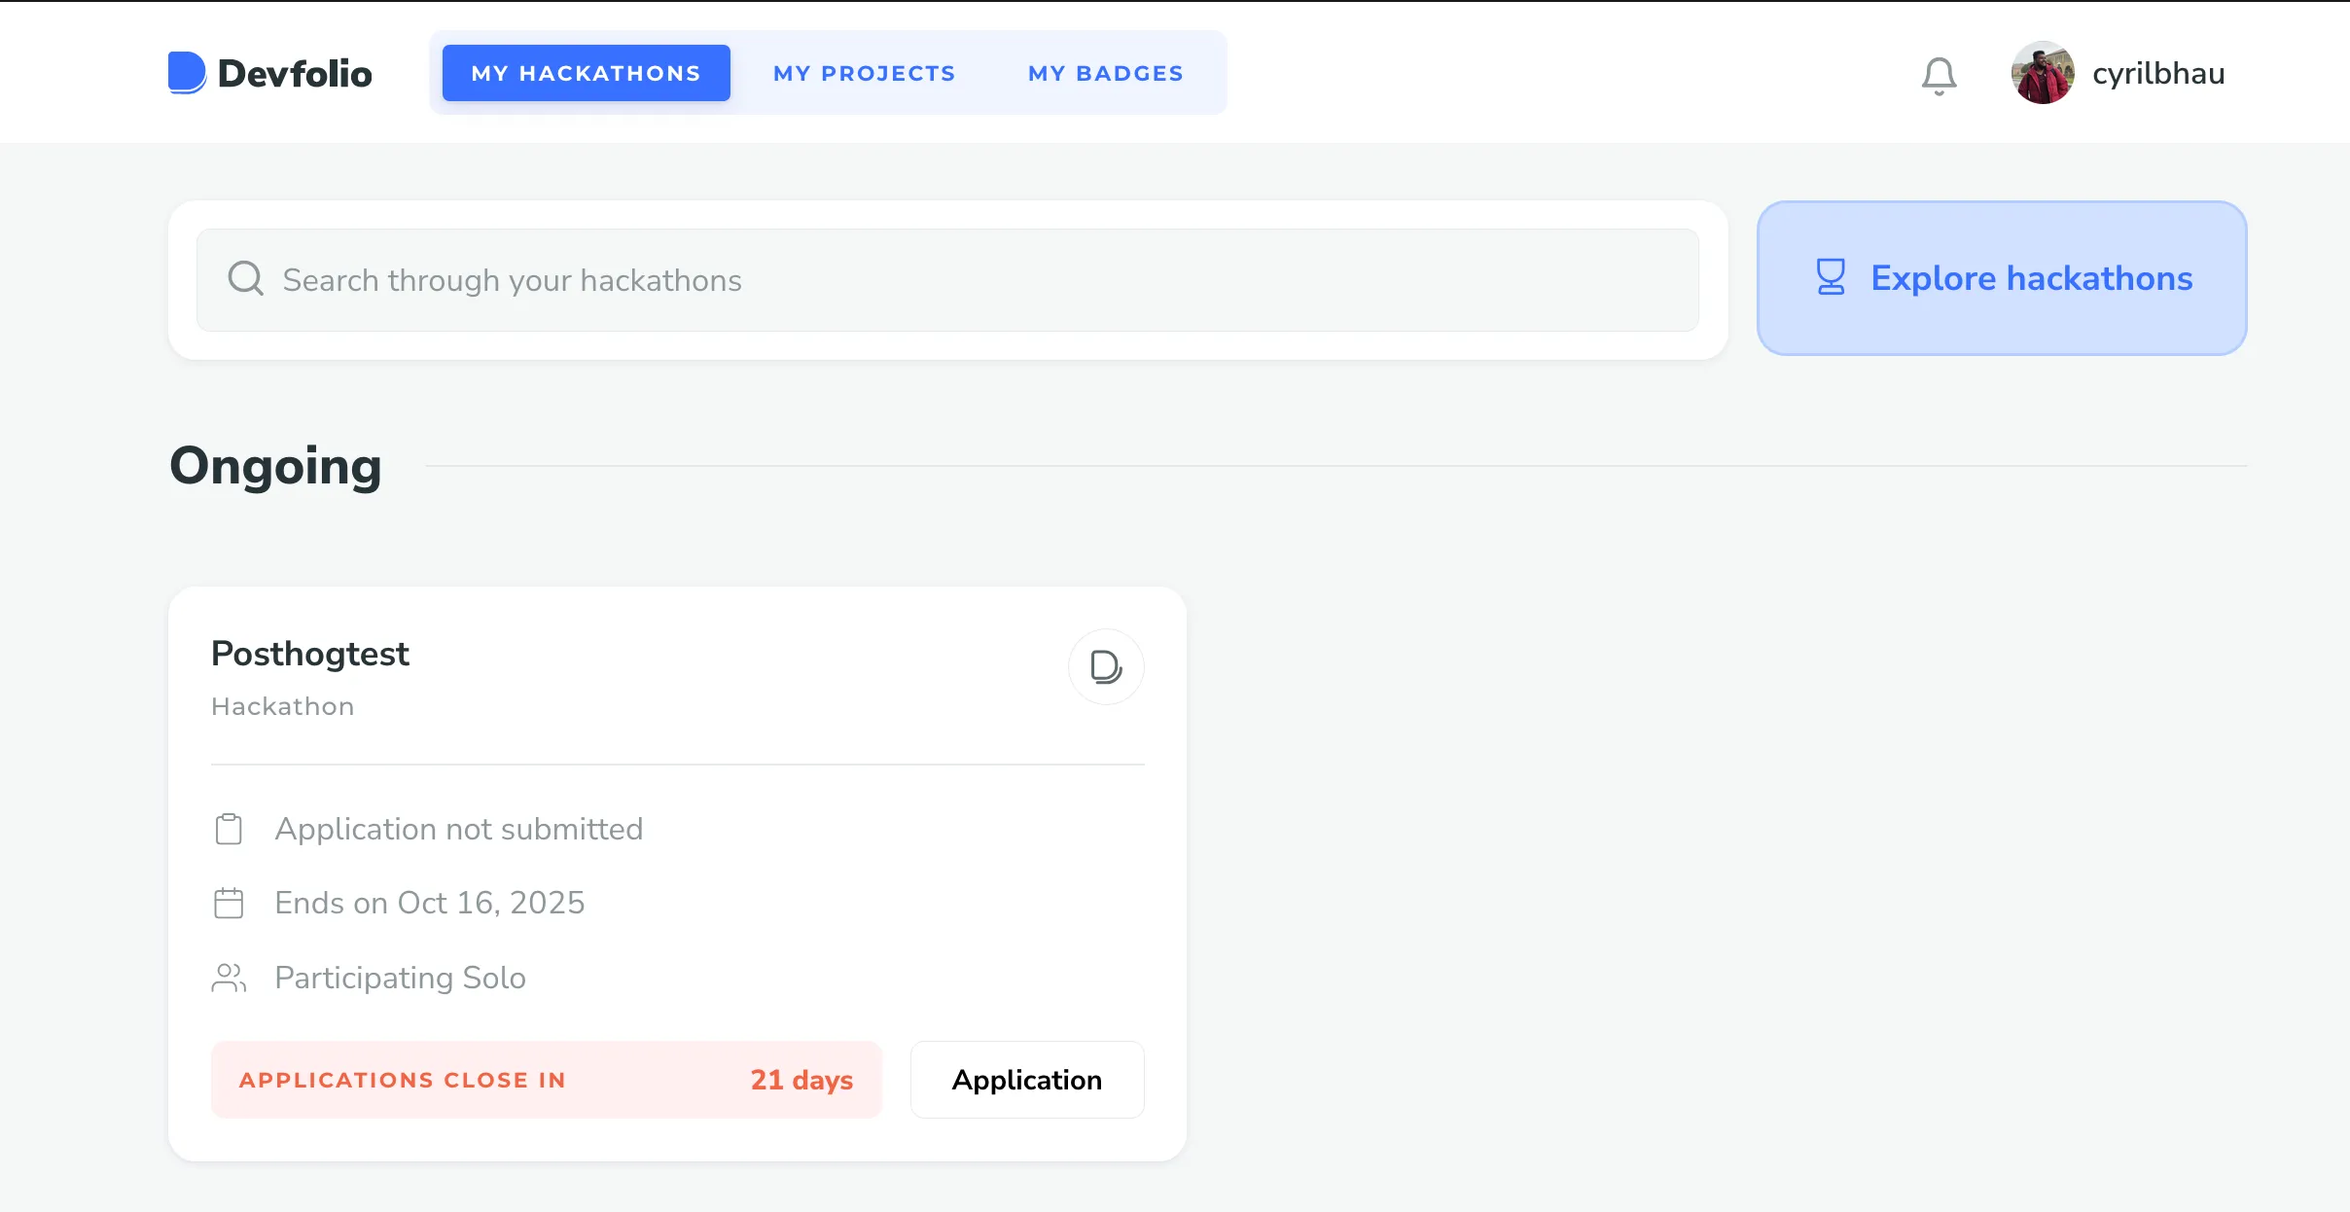Viewport: 2350px width, 1212px height.
Task: Click the trophy icon in Explore hackathons
Action: point(1831,277)
